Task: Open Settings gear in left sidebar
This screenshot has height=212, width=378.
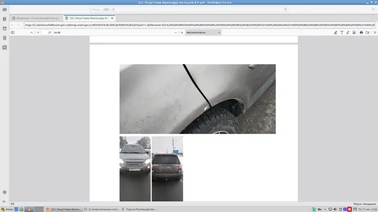Action: coord(5,193)
